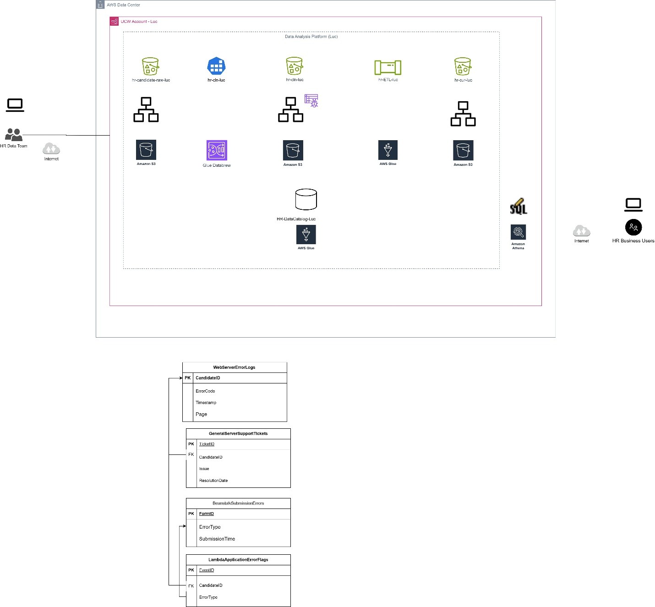Click laptop icon above HR Data Team
Image resolution: width=655 pixels, height=607 pixels.
(15, 105)
